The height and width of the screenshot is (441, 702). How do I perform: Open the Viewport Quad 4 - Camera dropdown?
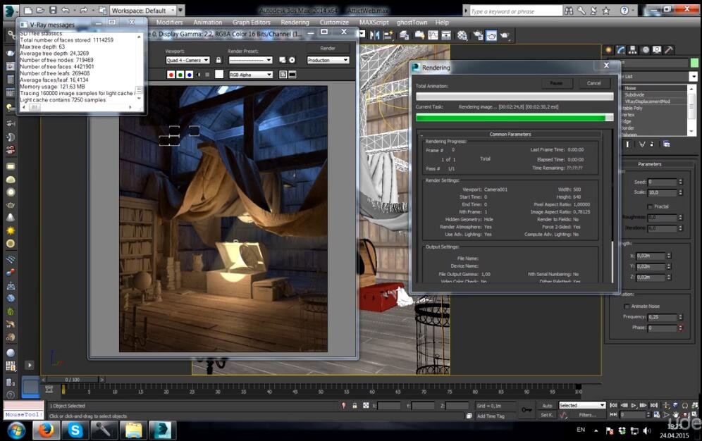tap(187, 60)
